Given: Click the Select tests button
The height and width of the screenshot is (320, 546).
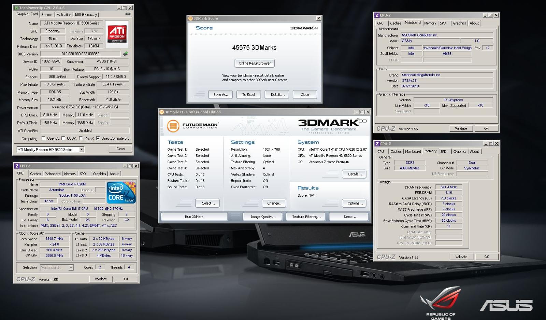Looking at the screenshot, I should click(208, 203).
